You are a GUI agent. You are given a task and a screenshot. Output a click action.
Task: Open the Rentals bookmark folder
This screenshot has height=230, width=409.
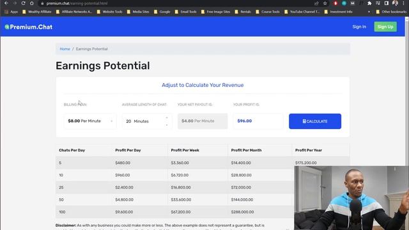243,11
